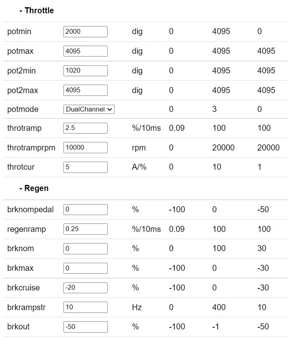Select the pot2min input box
The width and height of the screenshot is (294, 341).
point(86,71)
